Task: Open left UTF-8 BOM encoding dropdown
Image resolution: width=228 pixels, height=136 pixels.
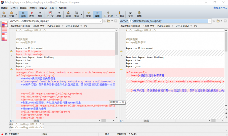Action: 74,26
